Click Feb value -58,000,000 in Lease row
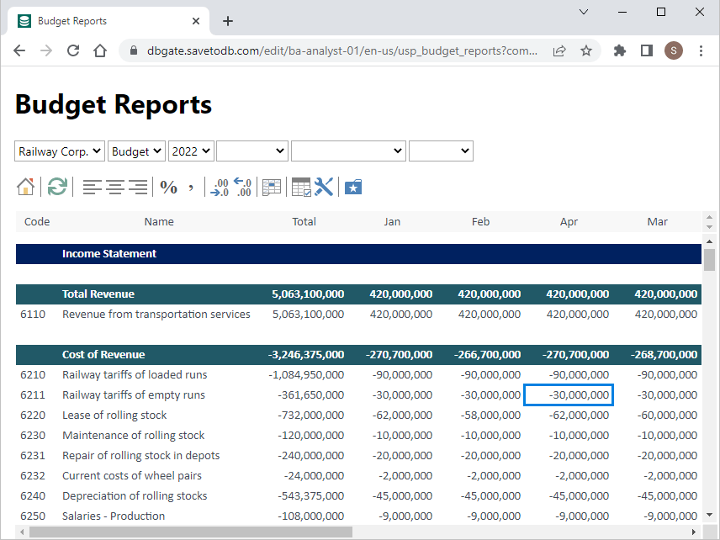 click(x=490, y=416)
